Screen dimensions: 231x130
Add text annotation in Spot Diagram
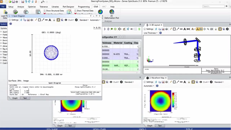click(x=50, y=20)
